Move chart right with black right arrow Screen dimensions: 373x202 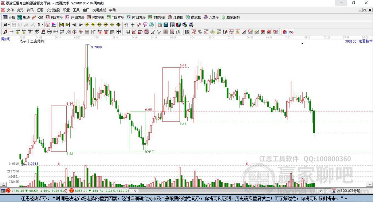(81, 25)
